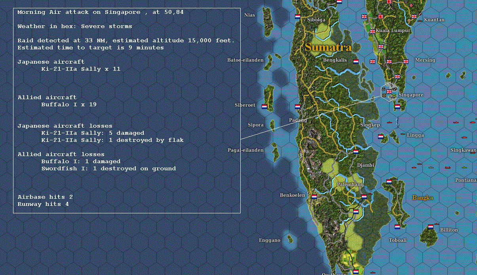The image size is (477, 275).
Task: Click the Pontianak label
Action: (x=466, y=180)
